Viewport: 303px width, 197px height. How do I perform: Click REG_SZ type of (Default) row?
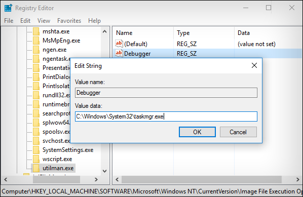tap(186, 44)
